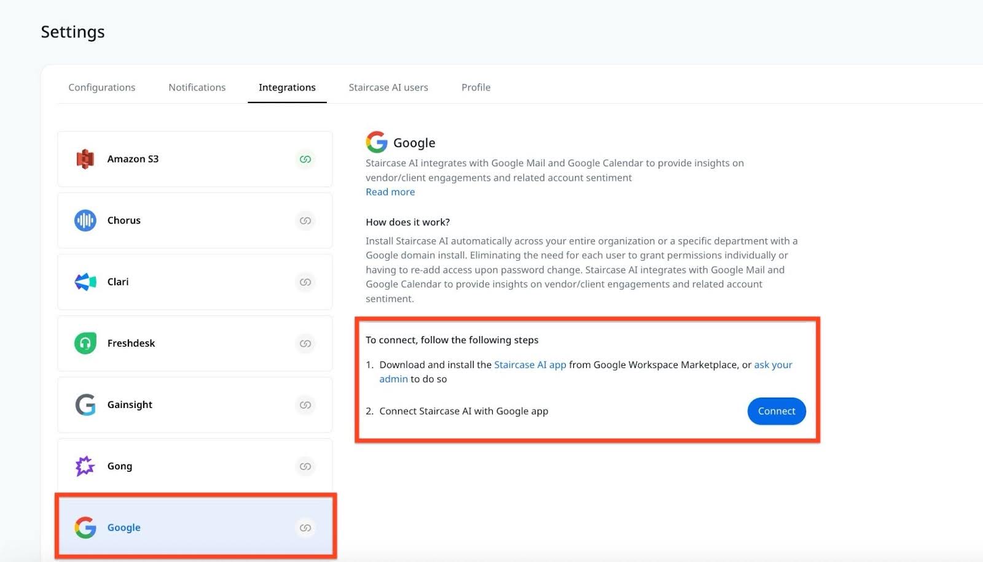This screenshot has width=983, height=562.
Task: Select the Google integration label in list
Action: [124, 528]
